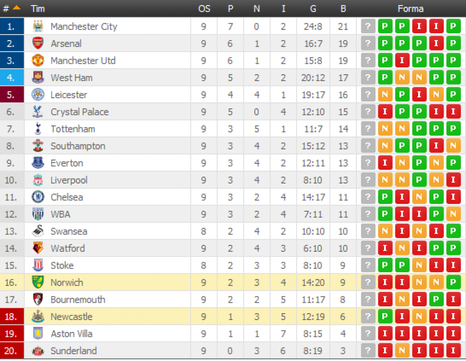Open the Manchester Utd team link

click(x=83, y=61)
